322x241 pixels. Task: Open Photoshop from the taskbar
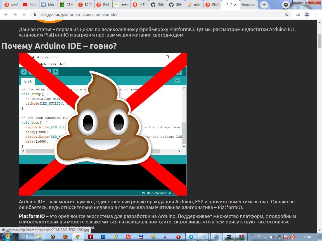[x=103, y=237]
